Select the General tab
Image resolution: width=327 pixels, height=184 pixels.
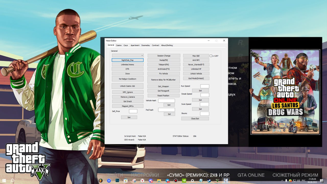[x=111, y=45]
